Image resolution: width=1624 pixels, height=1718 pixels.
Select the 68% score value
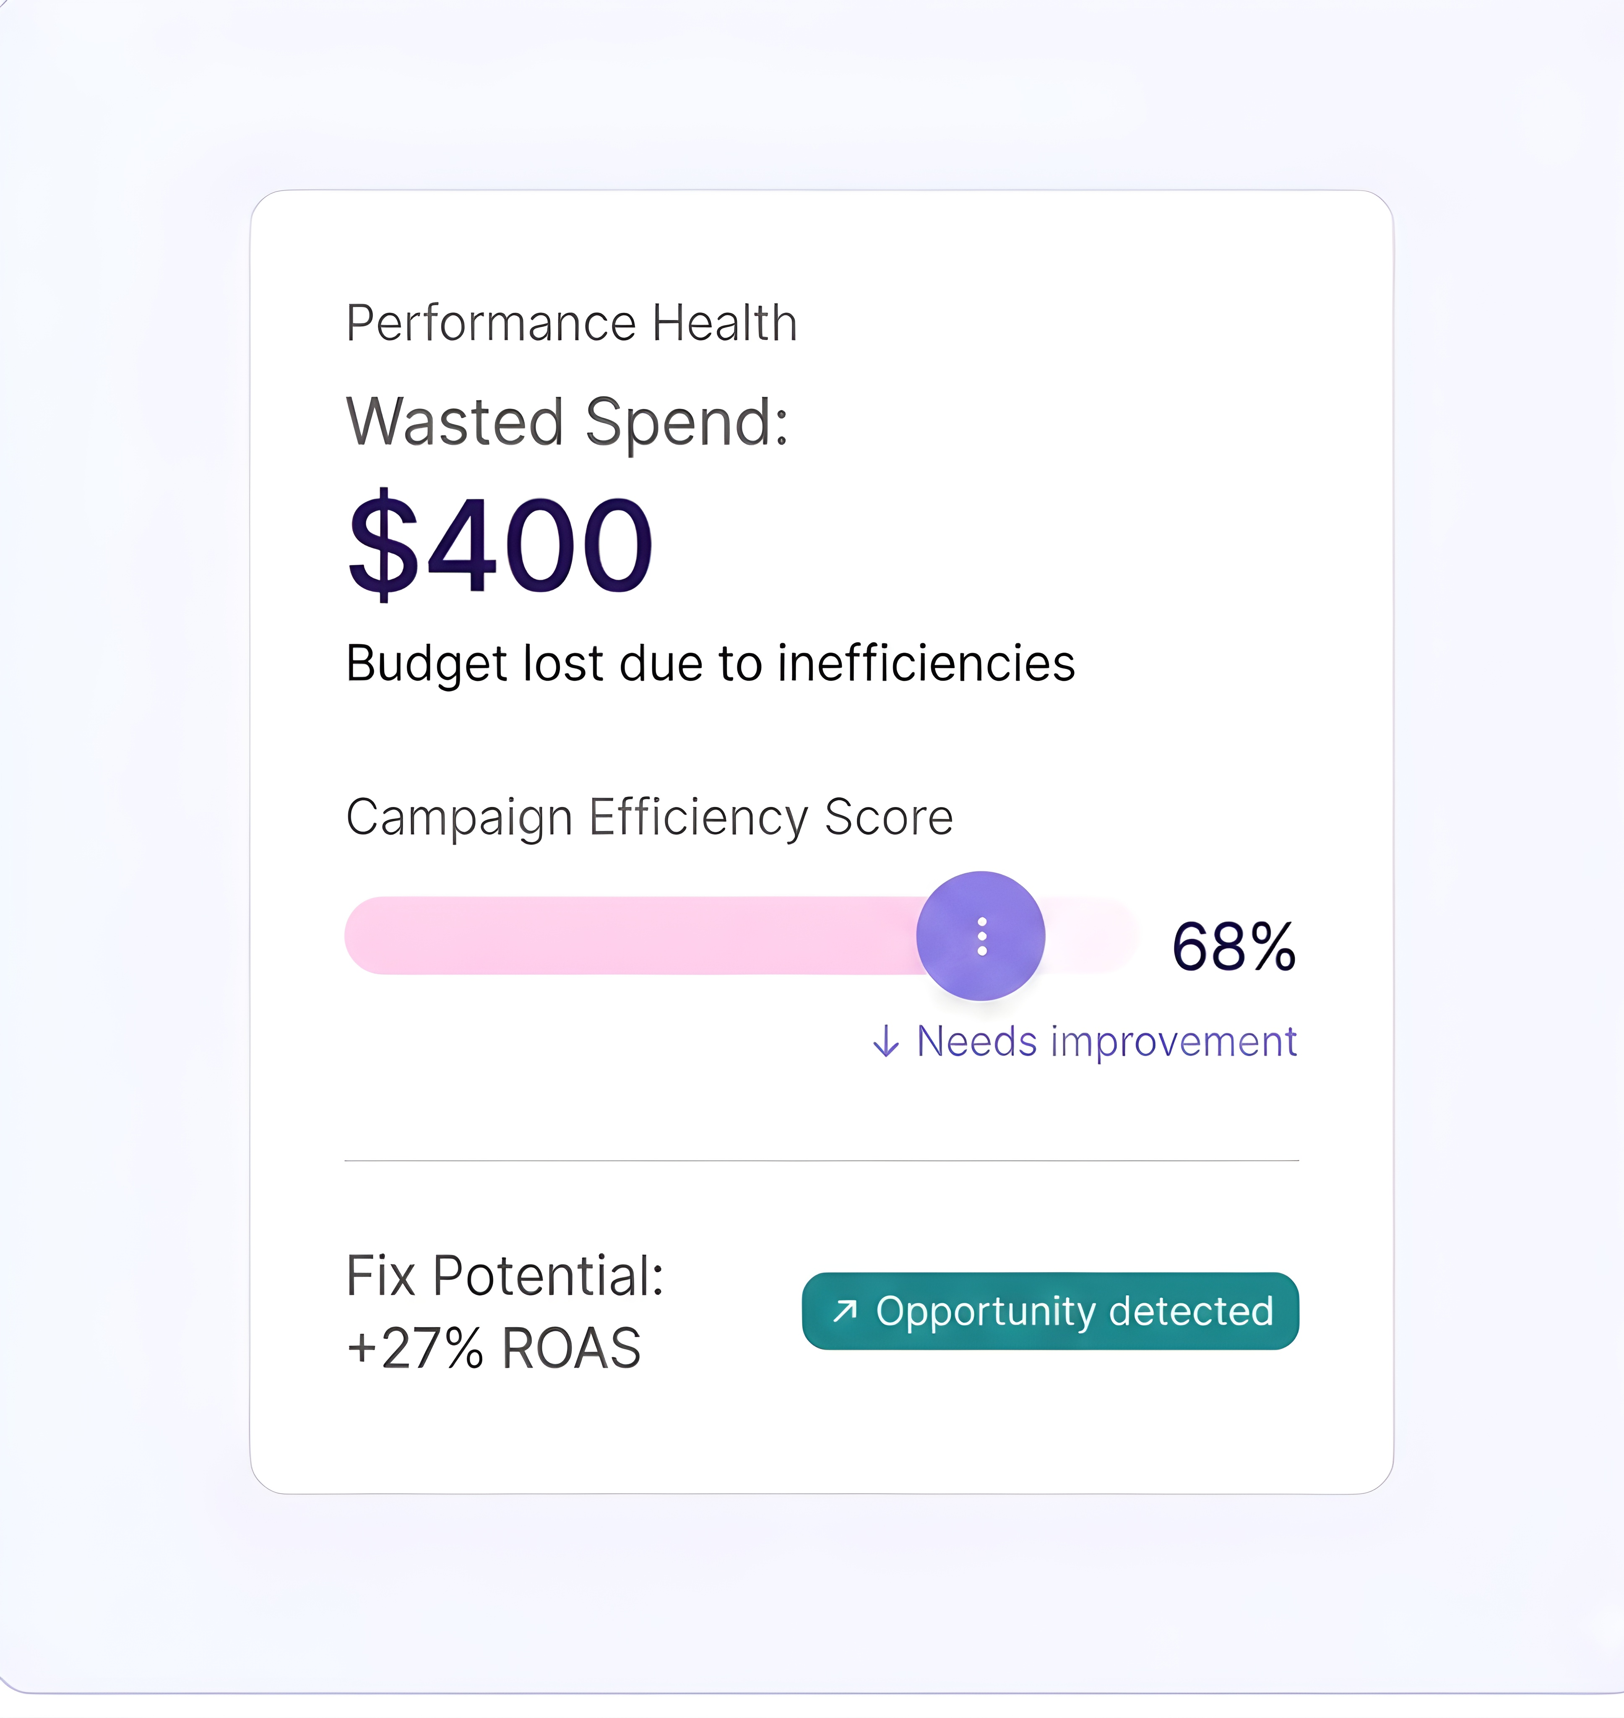point(1234,947)
